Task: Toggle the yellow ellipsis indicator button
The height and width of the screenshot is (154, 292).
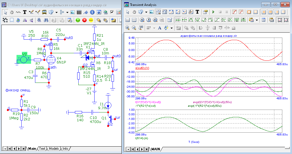Action: 91,20
